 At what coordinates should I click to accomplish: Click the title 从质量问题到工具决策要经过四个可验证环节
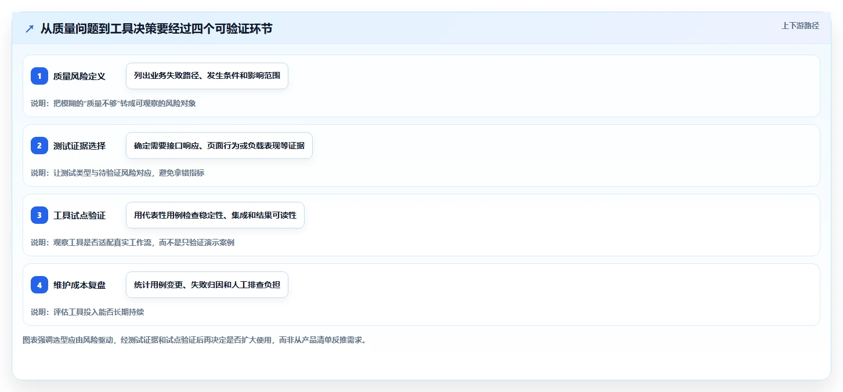[156, 29]
